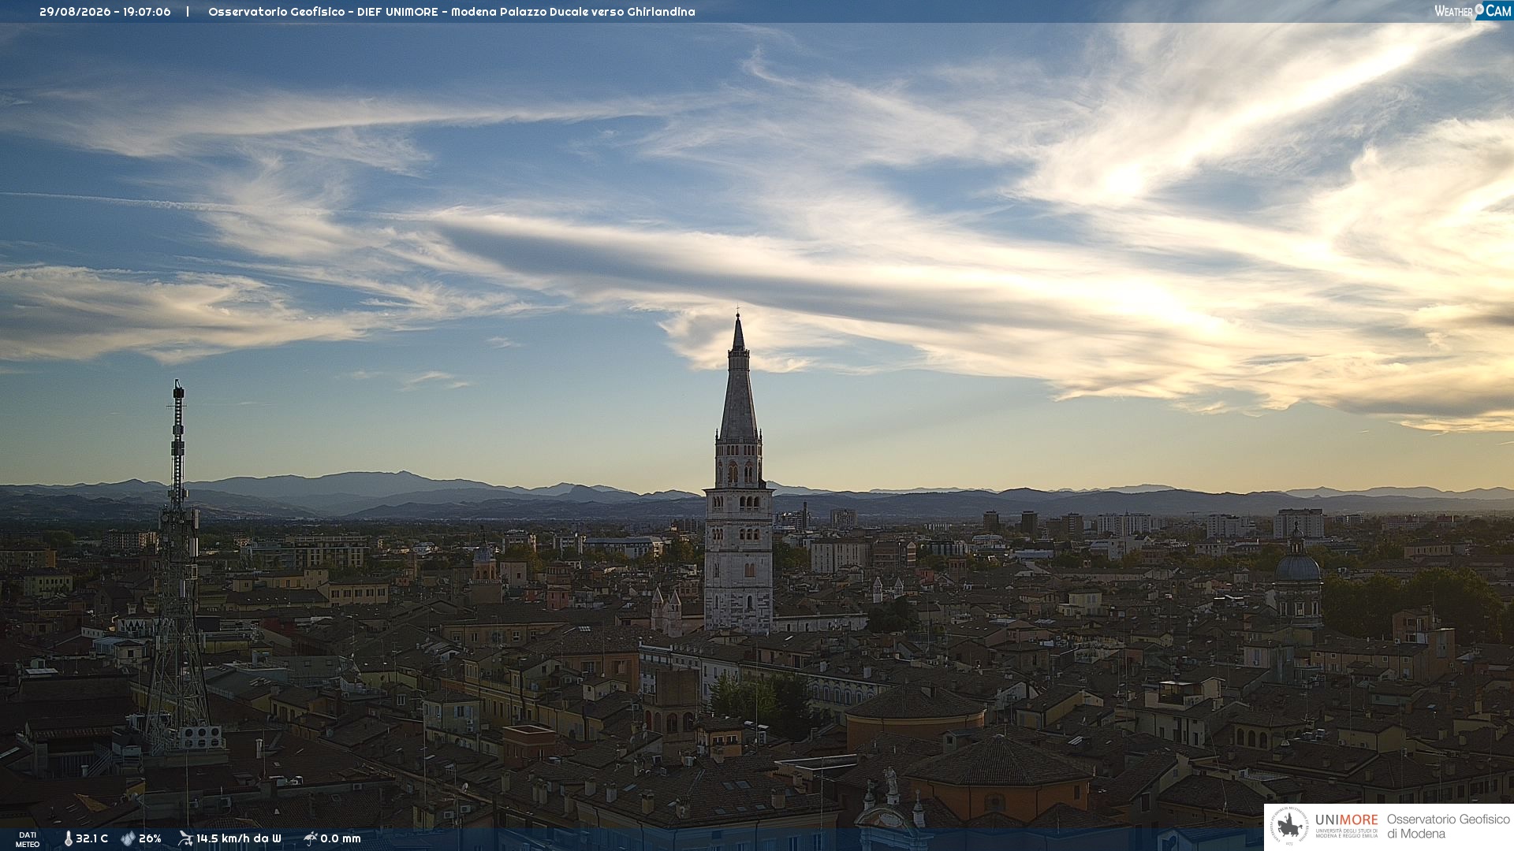Click the humidity water drops icon
Screen dimensions: 1514x851
pos(128,839)
